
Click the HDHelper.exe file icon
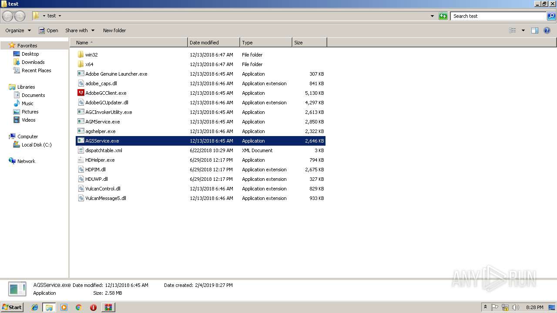(81, 160)
